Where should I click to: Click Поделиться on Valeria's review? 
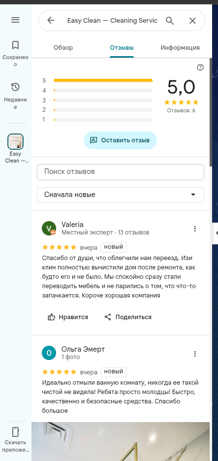click(x=128, y=317)
